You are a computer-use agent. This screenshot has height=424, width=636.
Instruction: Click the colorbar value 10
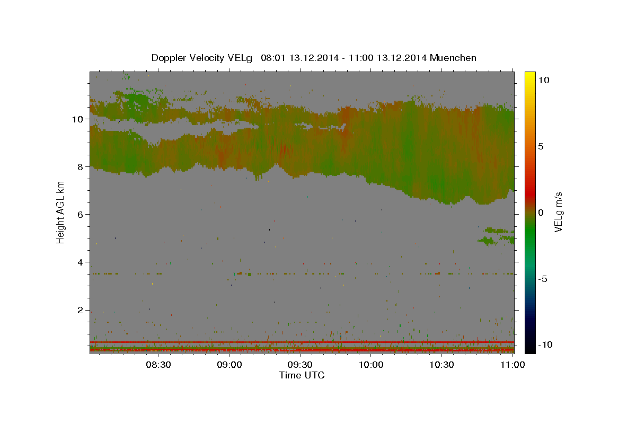pyautogui.click(x=545, y=79)
